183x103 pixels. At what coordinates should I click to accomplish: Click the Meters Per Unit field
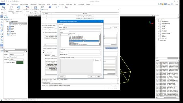click(x=84, y=54)
